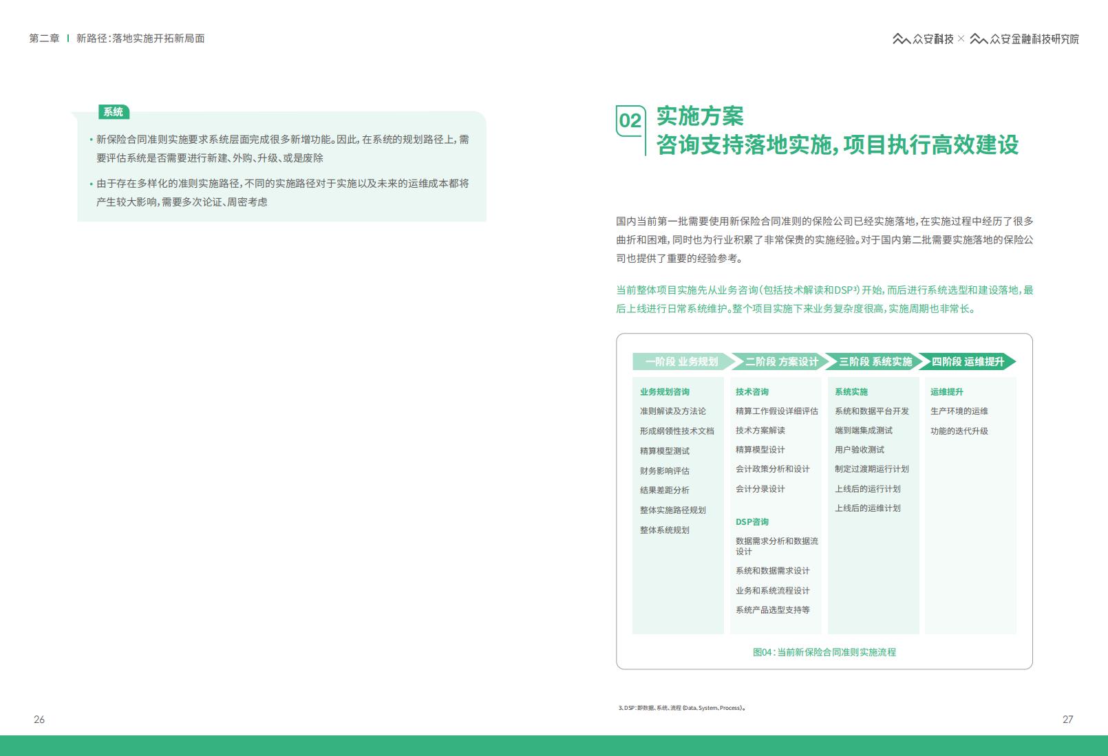Click the 用户验收测试 item
Screen dimensions: 1108x756
point(860,450)
